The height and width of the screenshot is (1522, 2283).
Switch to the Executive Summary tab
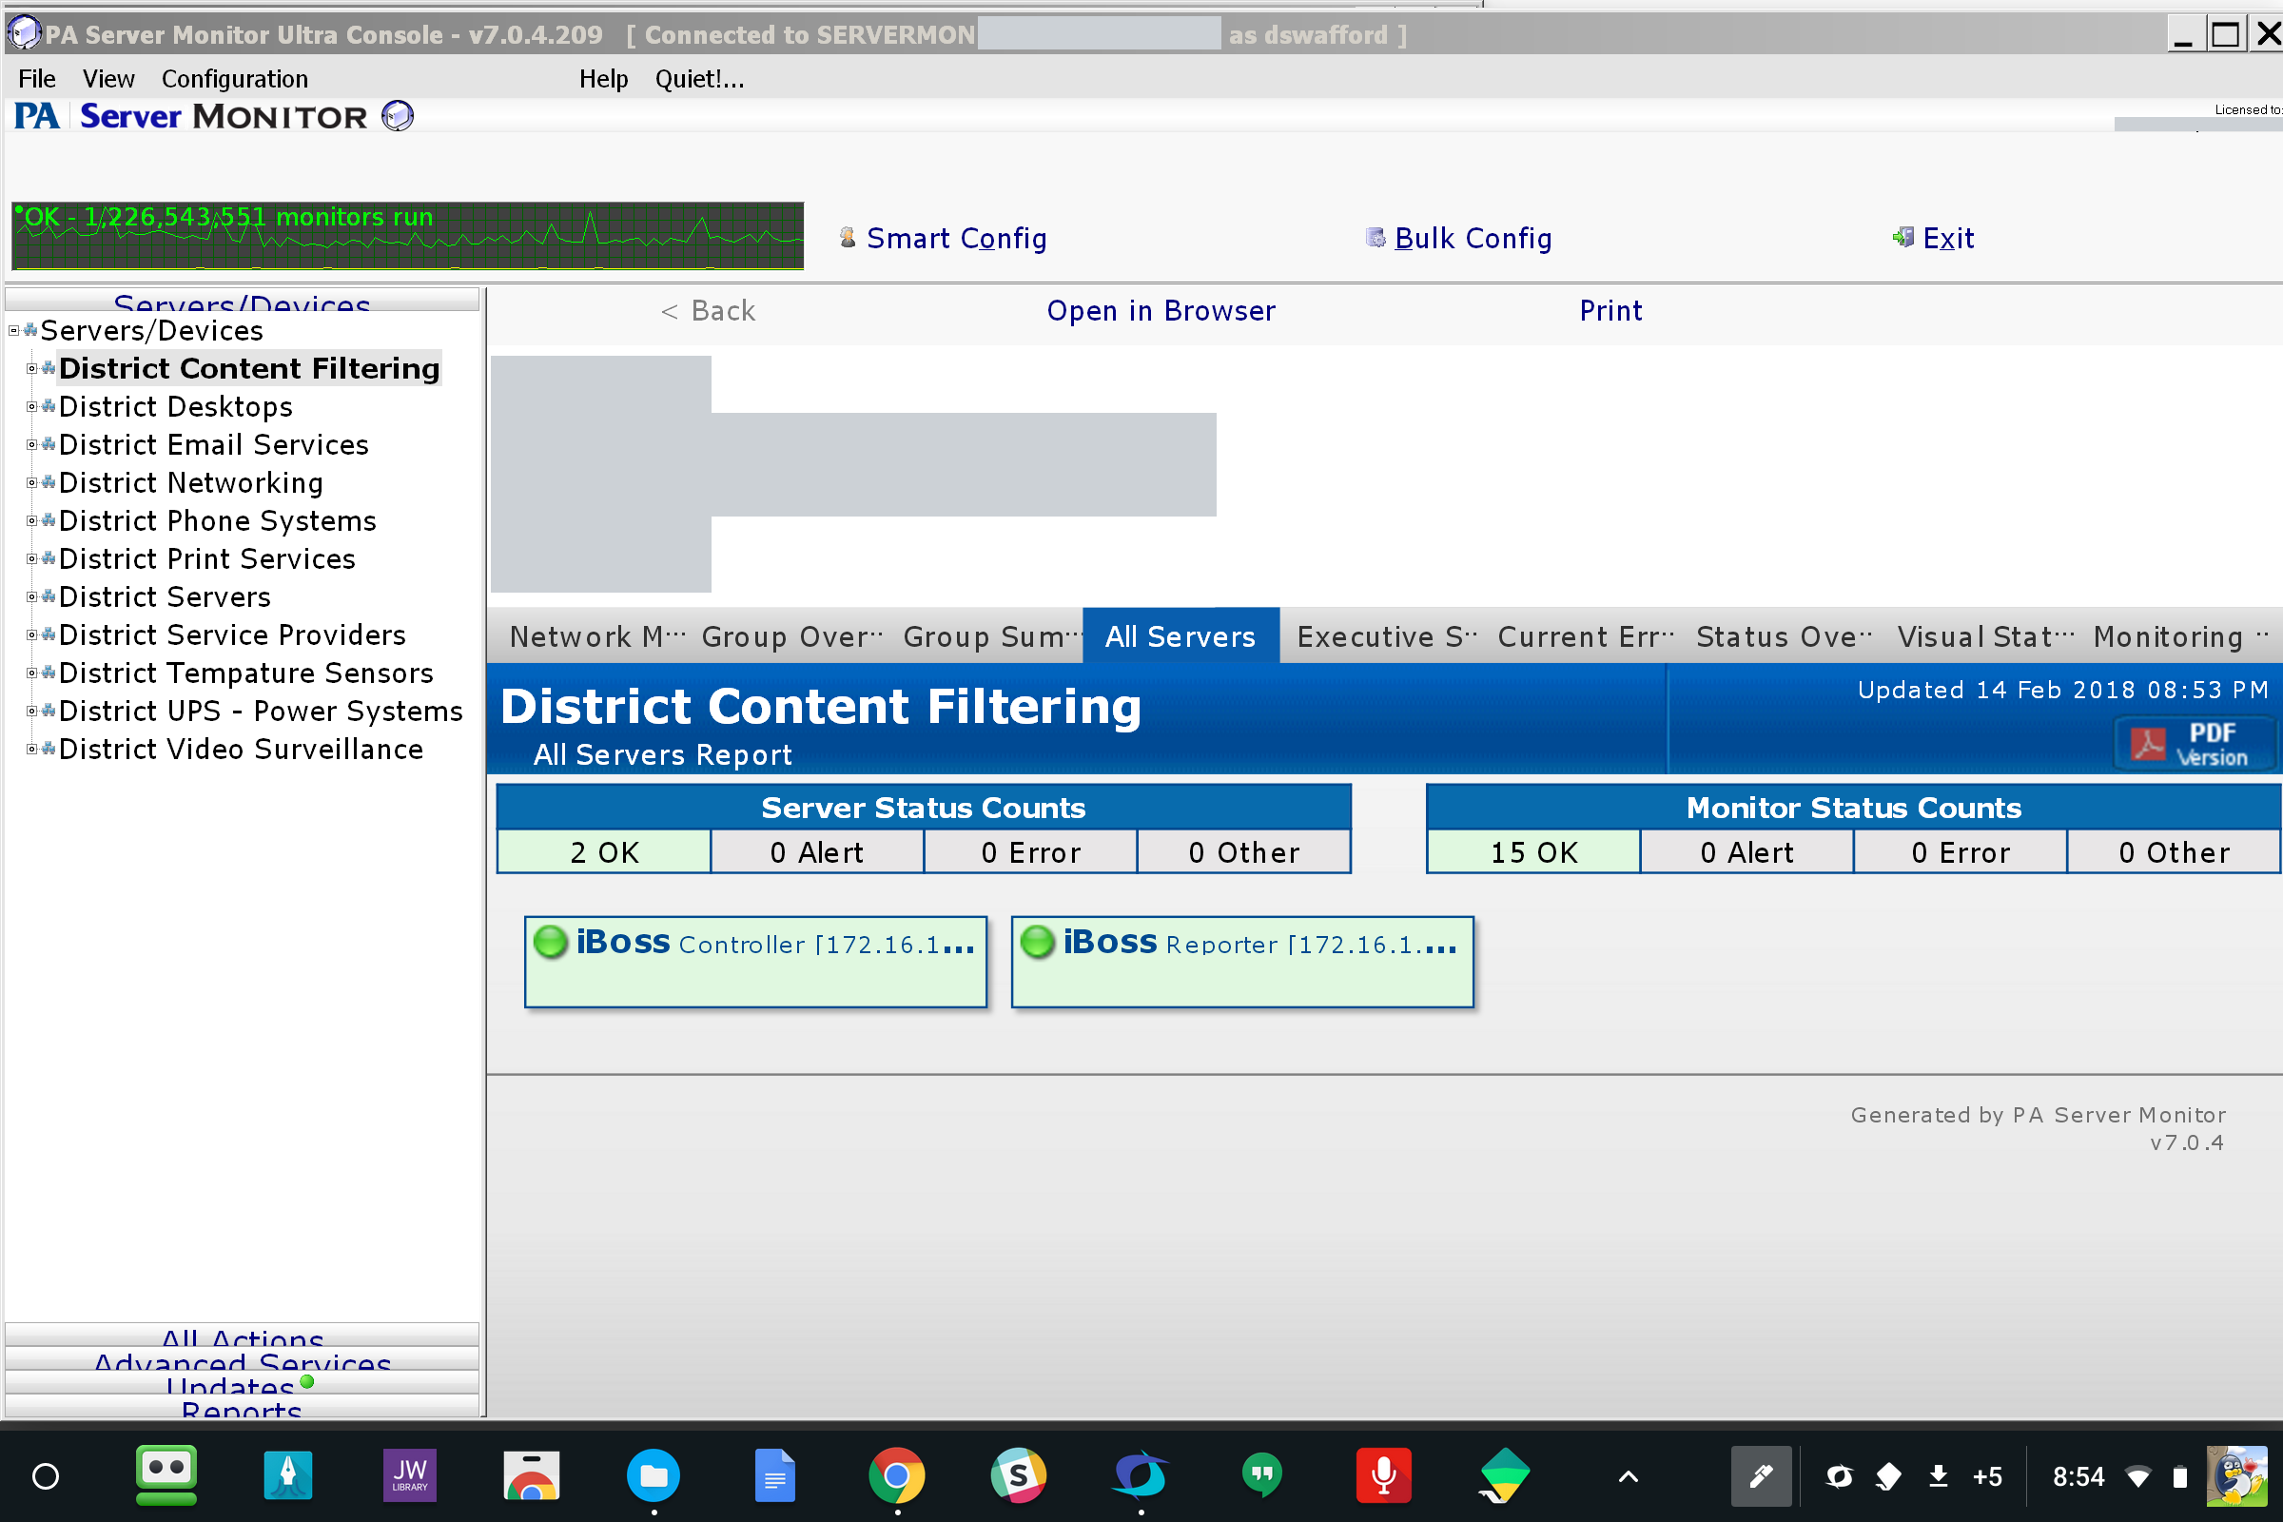pos(1386,636)
